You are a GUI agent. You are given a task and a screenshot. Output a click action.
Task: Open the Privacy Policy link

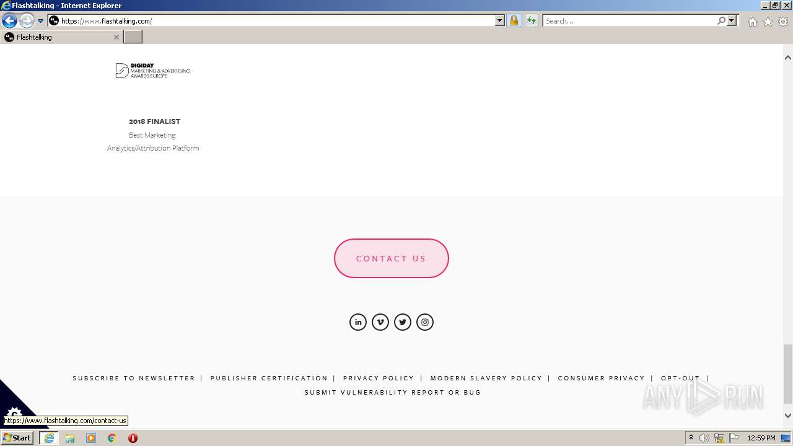pyautogui.click(x=379, y=378)
